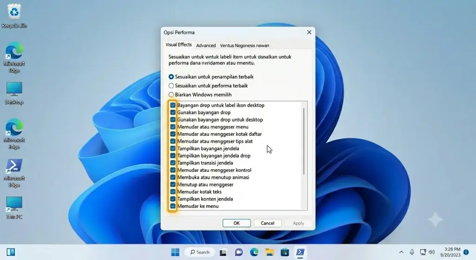The image size is (476, 260).
Task: Expand the hidden system tray icons chevron
Action: click(401, 252)
